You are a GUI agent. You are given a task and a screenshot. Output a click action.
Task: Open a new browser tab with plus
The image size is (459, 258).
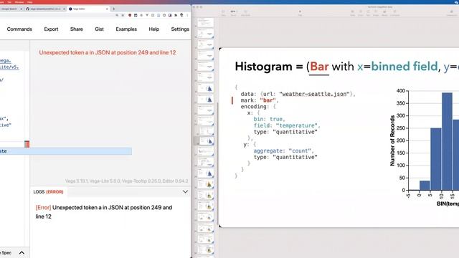click(113, 9)
